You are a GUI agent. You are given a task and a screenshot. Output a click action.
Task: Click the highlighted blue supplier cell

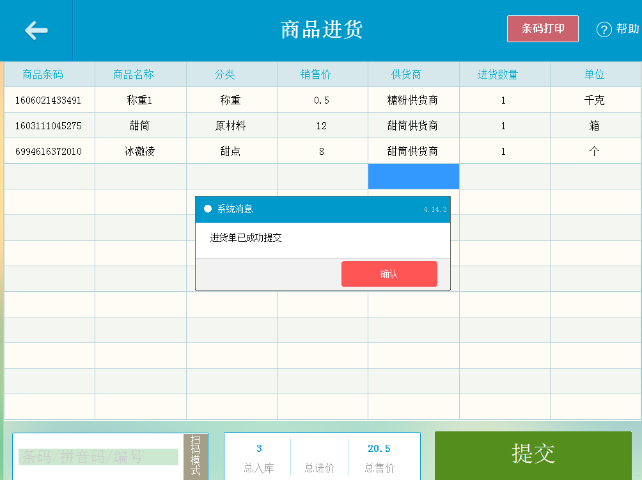pos(413,176)
